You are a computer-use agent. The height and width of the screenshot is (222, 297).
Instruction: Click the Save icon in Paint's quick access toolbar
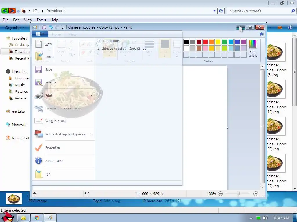(44, 27)
